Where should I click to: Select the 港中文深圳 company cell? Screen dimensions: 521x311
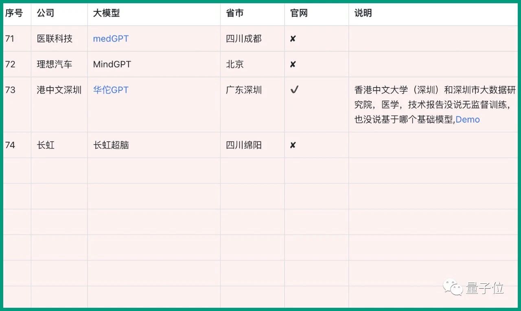tap(59, 105)
